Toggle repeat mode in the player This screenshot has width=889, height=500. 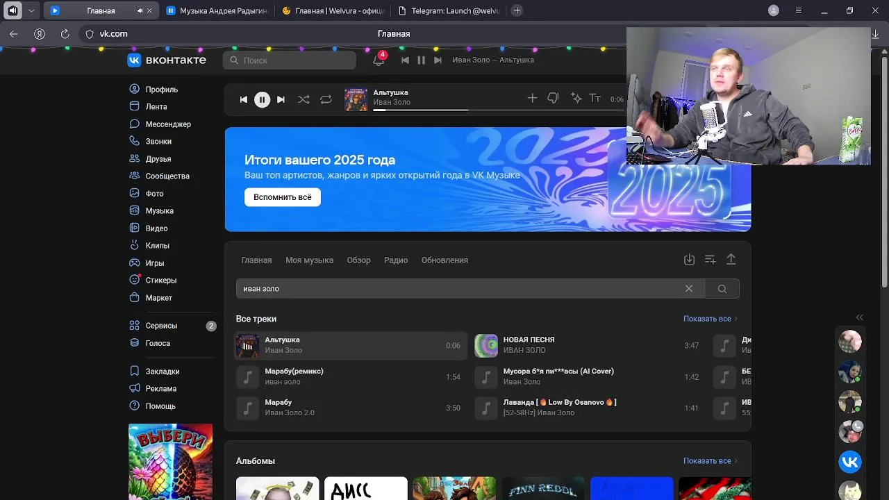tap(326, 99)
